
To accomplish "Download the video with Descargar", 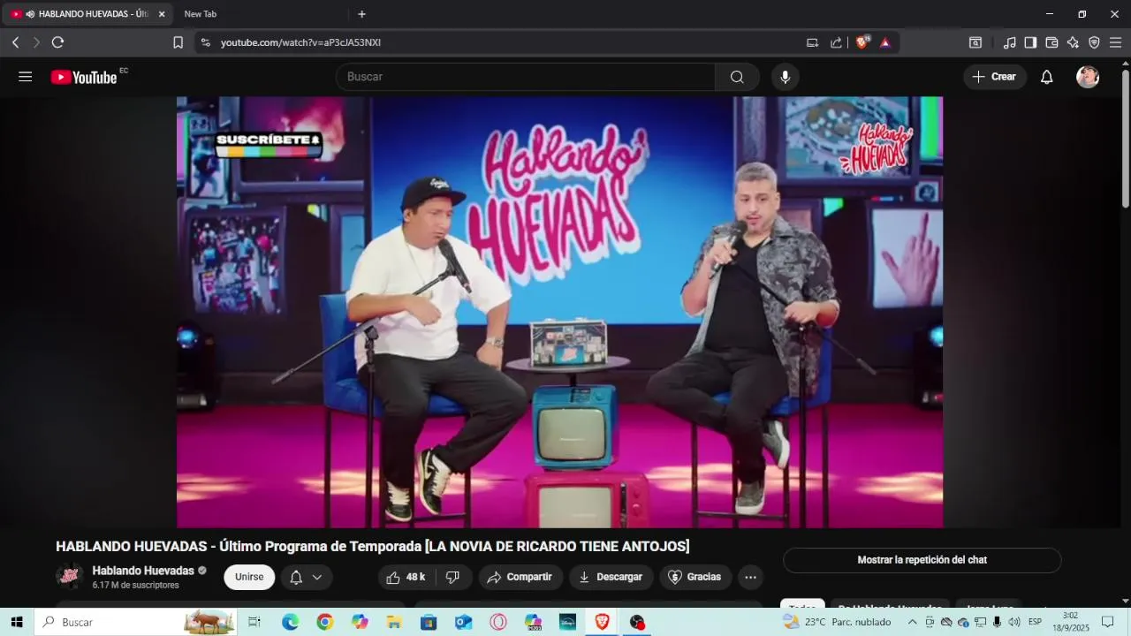I will [611, 577].
